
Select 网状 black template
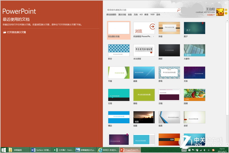coord(169,50)
